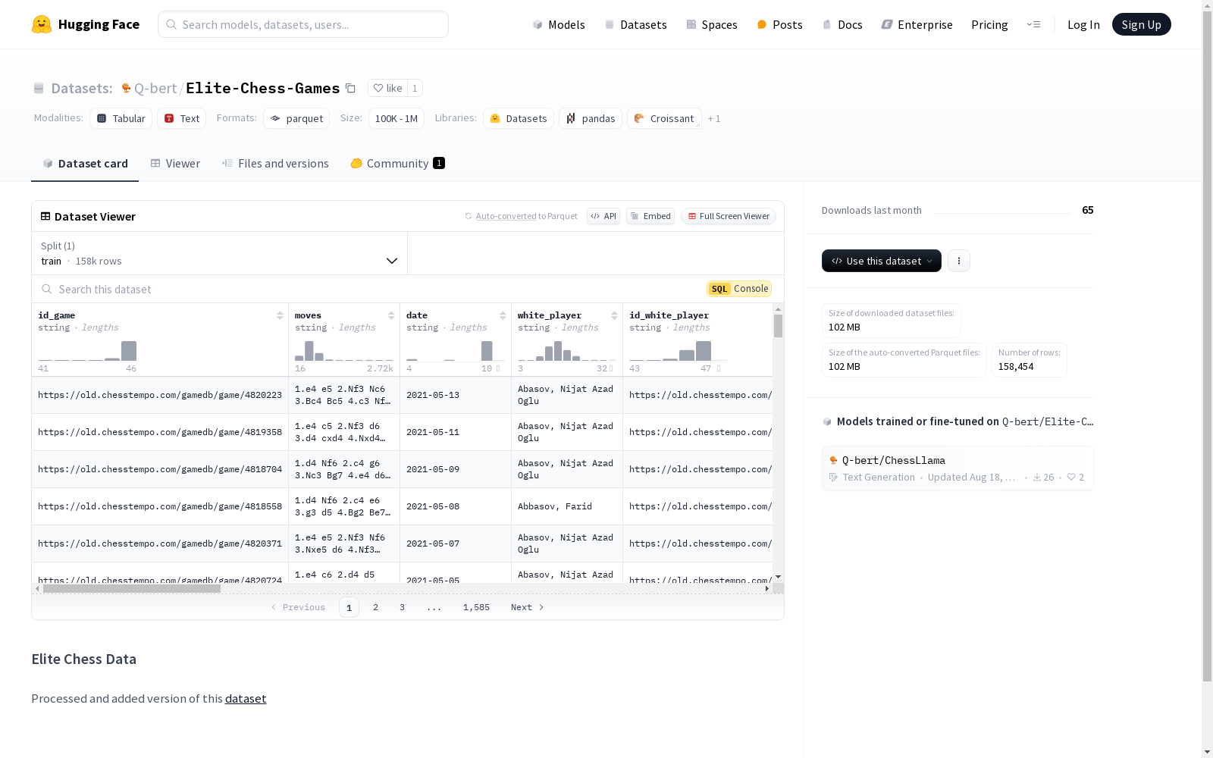This screenshot has width=1213, height=758.
Task: Sort by the white_player column
Action: 614,315
